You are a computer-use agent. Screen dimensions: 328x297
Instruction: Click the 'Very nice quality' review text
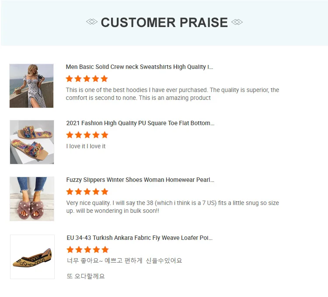pyautogui.click(x=172, y=207)
